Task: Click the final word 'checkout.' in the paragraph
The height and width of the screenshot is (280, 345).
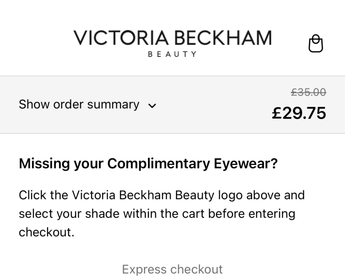Action: [46, 232]
